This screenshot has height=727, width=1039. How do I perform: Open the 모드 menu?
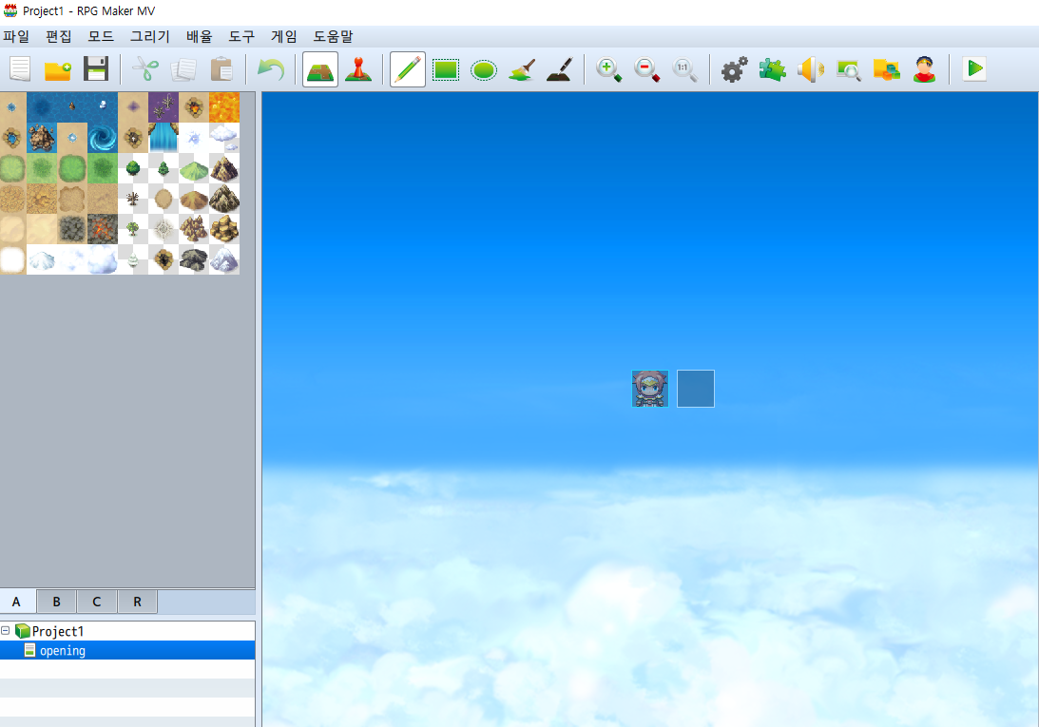tap(101, 36)
